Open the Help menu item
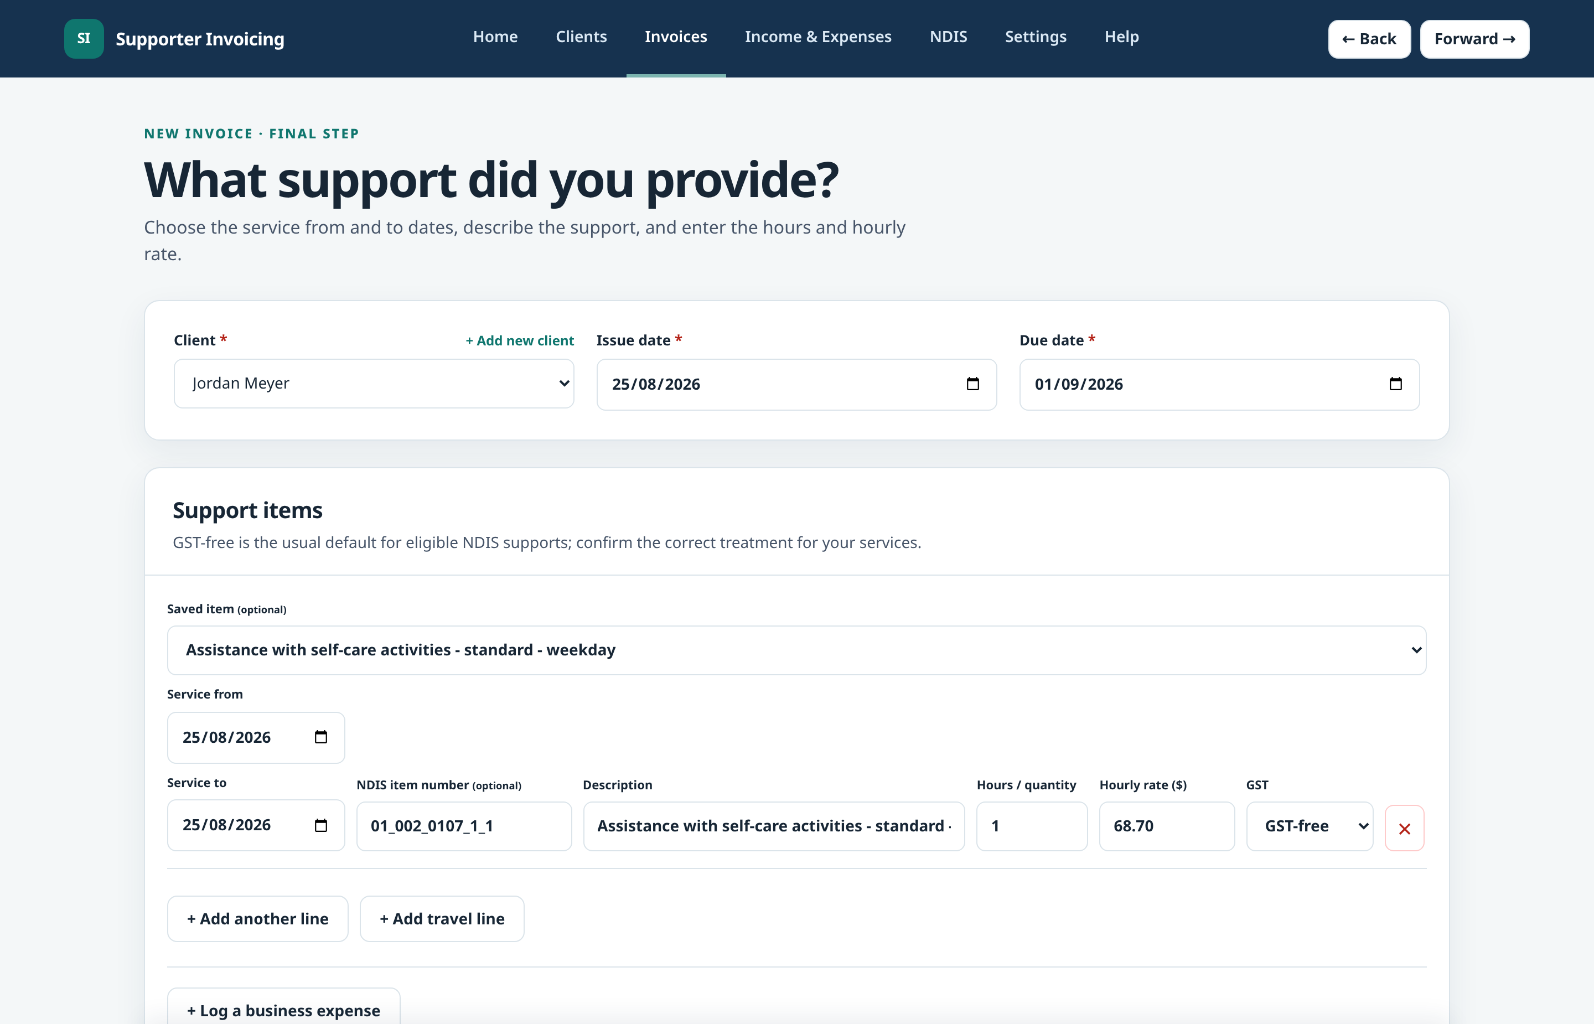Image resolution: width=1594 pixels, height=1024 pixels. [x=1121, y=37]
